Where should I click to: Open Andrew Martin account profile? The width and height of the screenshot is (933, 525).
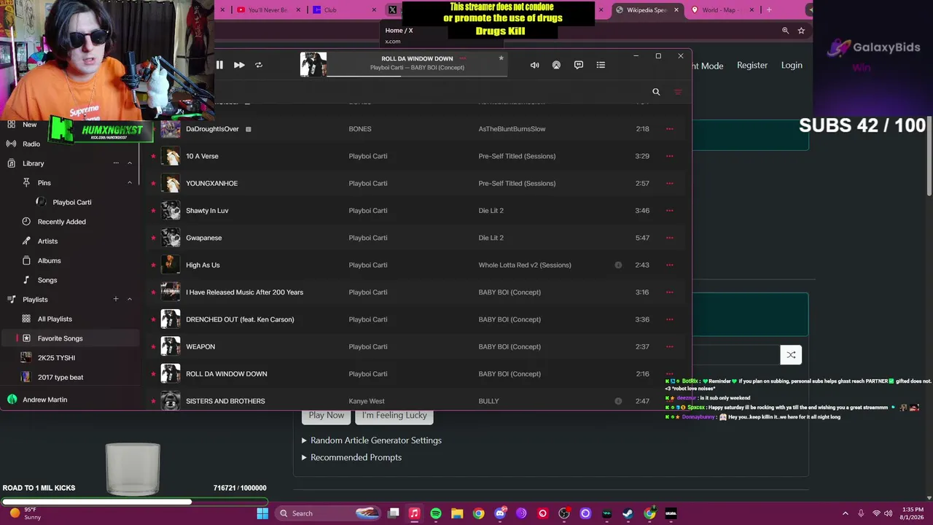(44, 400)
